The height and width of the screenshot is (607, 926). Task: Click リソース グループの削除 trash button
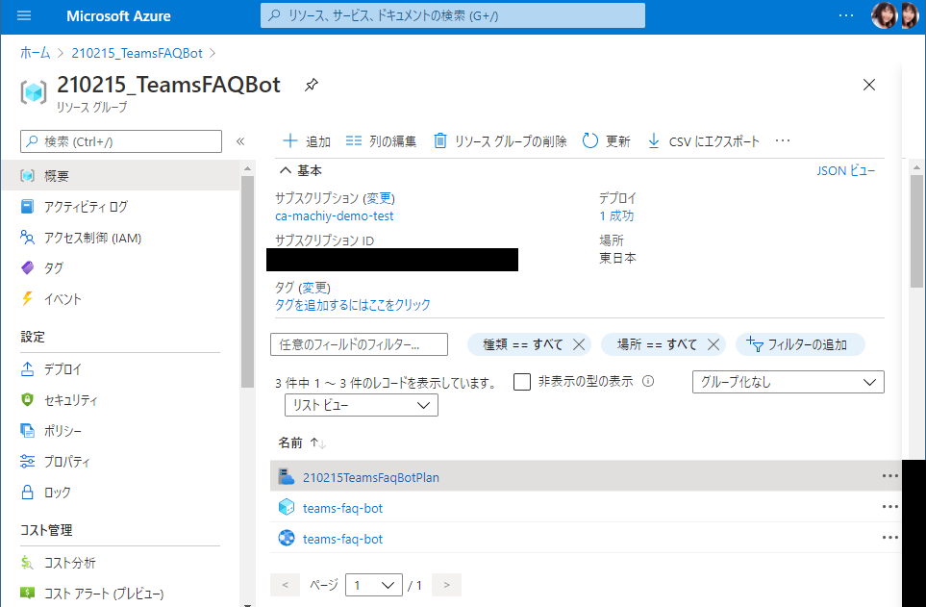[x=500, y=140]
